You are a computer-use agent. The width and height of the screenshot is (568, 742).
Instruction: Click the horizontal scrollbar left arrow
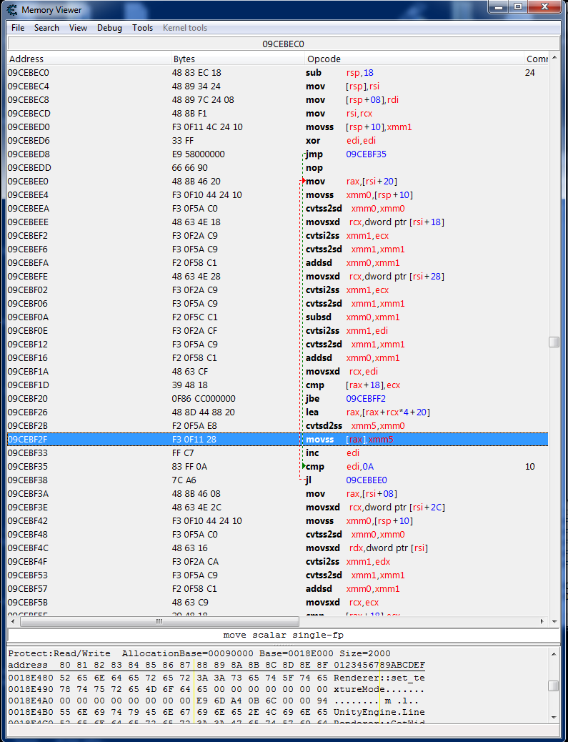point(13,621)
